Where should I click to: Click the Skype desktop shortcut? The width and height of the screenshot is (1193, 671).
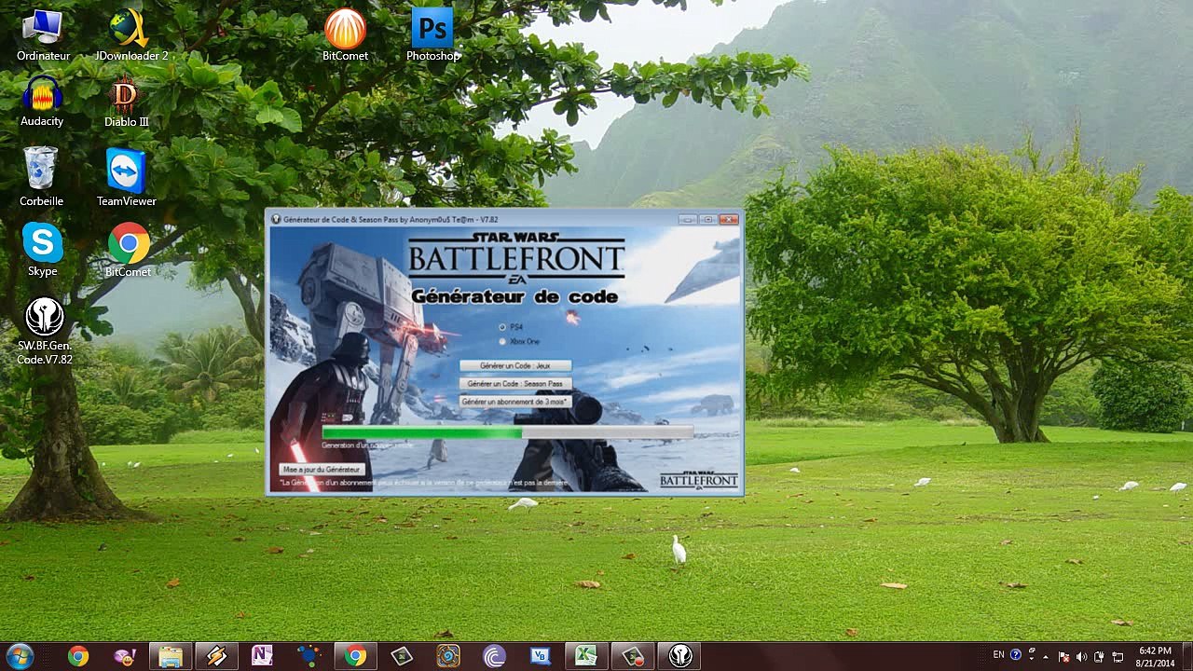tap(42, 249)
